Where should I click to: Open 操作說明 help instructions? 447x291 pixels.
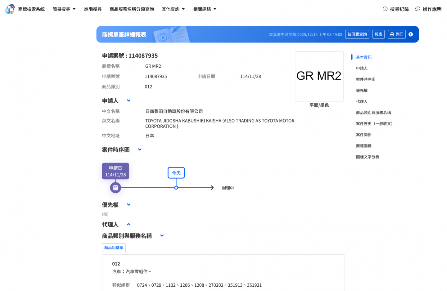coord(428,9)
